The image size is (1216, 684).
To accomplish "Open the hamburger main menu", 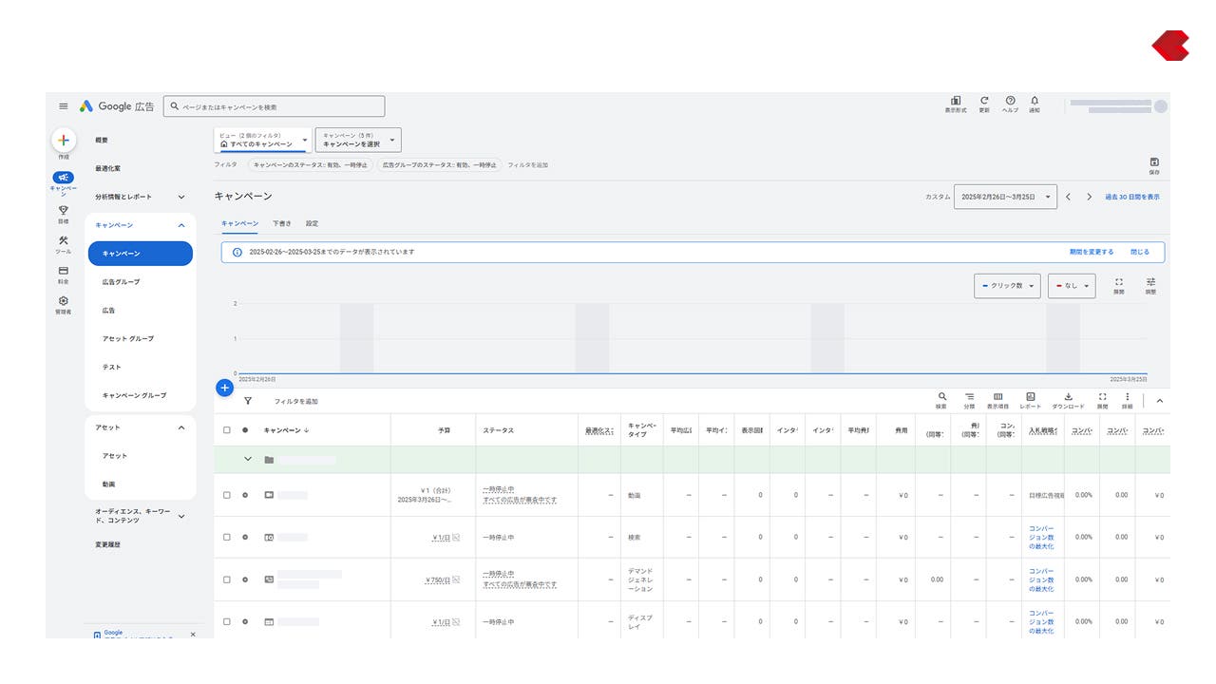I will [64, 106].
